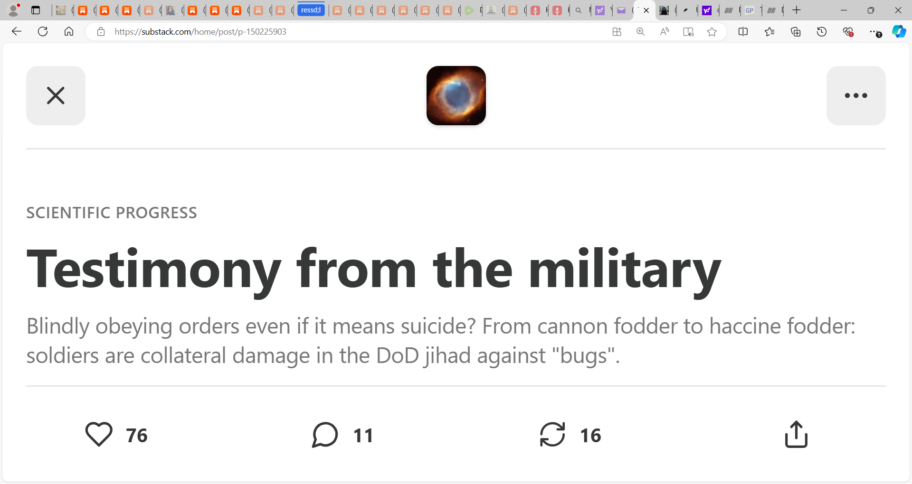Open the comments speech-bubble icon
The width and height of the screenshot is (912, 484).
pyautogui.click(x=325, y=434)
